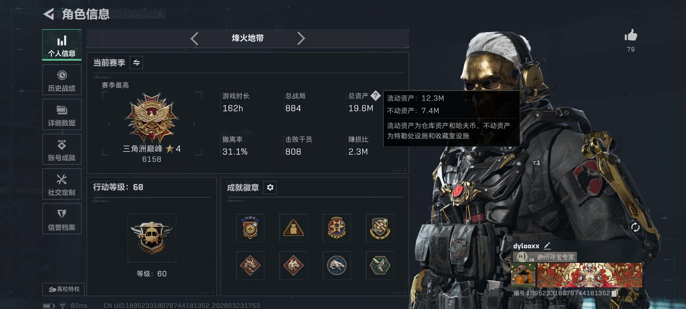Switch to next mode with right chevron
686x309 pixels.
[x=301, y=38]
